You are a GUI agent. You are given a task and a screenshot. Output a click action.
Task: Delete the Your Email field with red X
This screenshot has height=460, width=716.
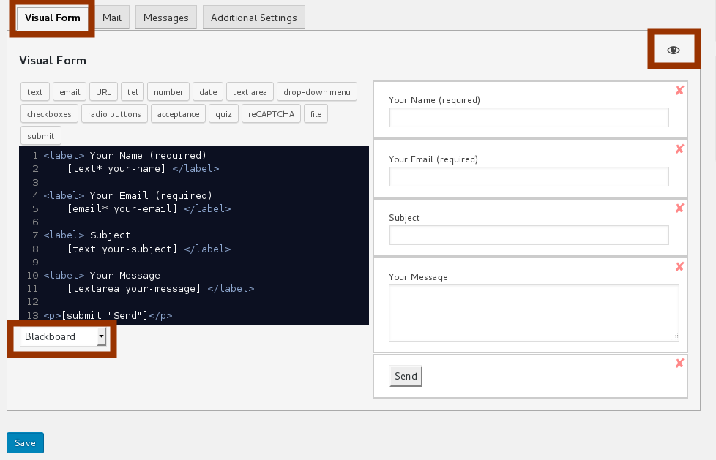click(x=679, y=148)
